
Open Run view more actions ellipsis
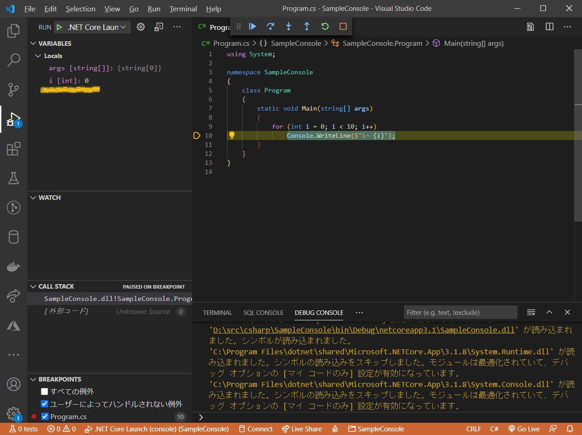(x=177, y=27)
